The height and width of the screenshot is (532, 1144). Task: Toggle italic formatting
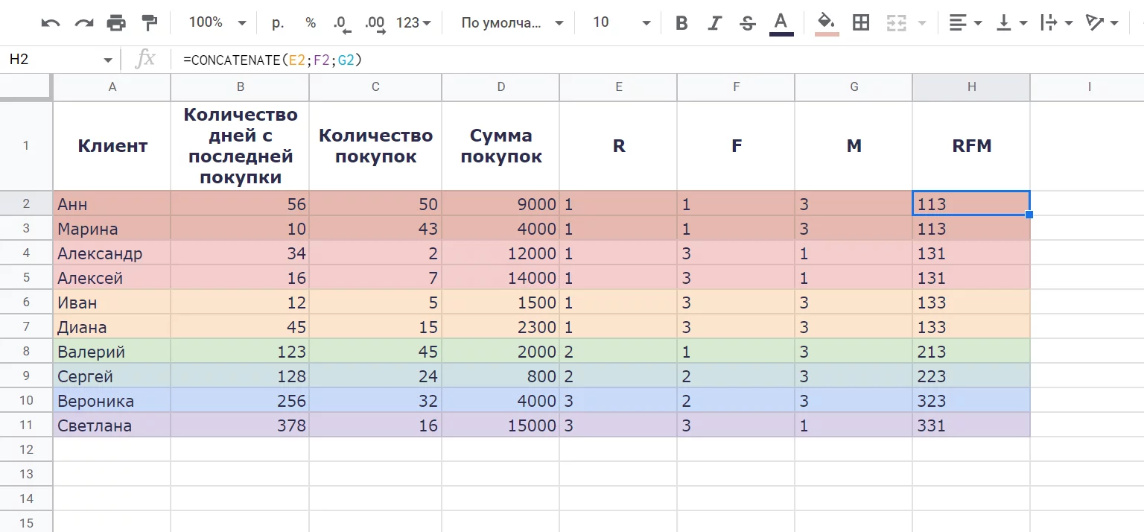tap(715, 23)
